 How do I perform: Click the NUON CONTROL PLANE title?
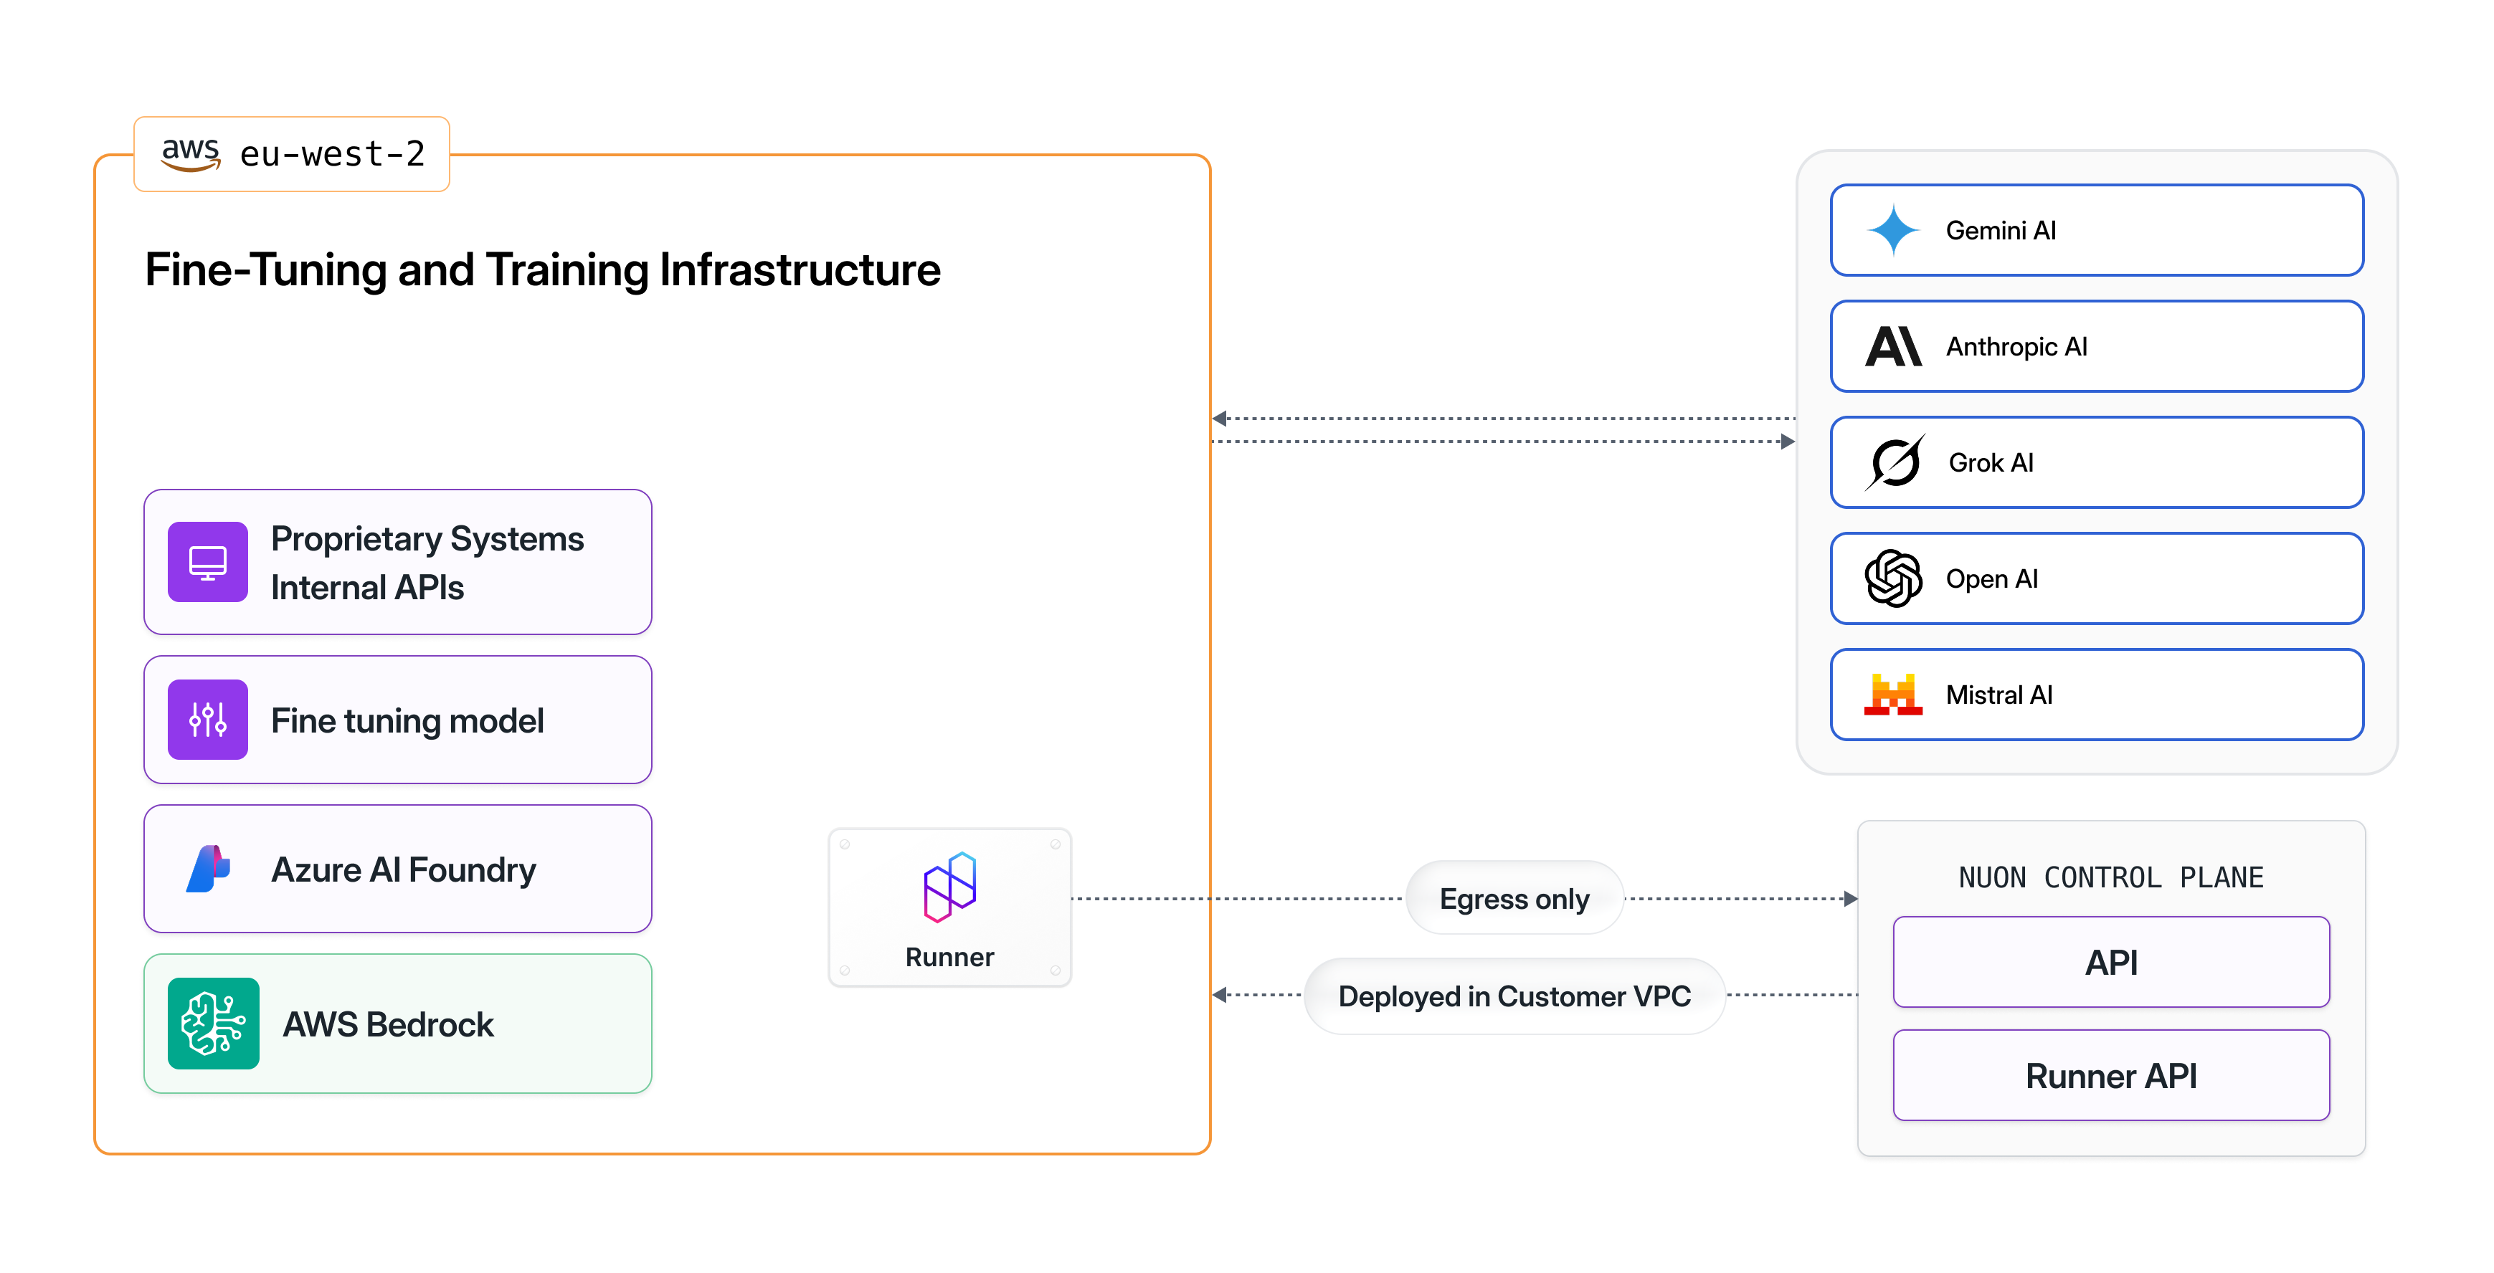(2110, 877)
